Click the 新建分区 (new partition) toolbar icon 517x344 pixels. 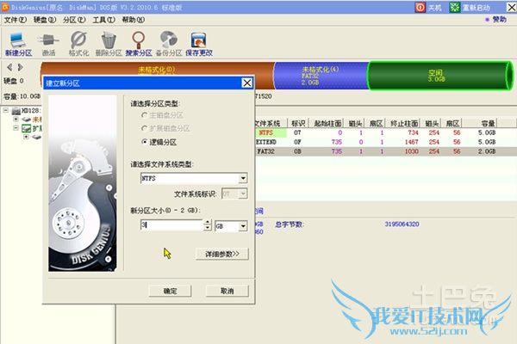click(18, 44)
